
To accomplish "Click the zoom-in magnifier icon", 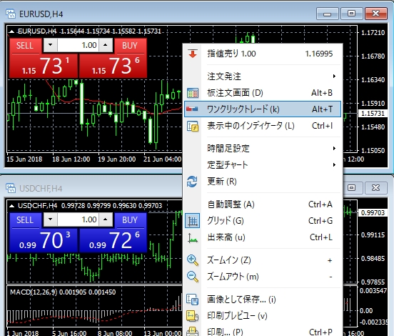I will (x=193, y=260).
